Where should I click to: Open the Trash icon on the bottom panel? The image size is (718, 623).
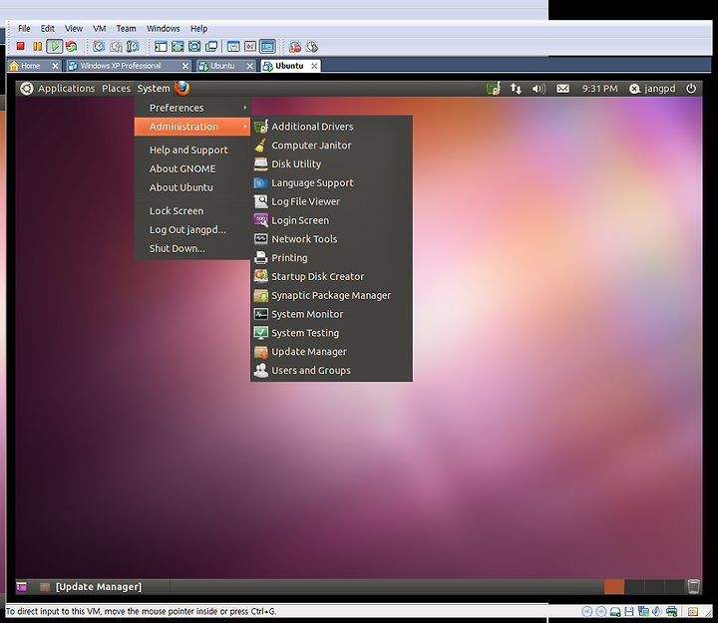(693, 586)
